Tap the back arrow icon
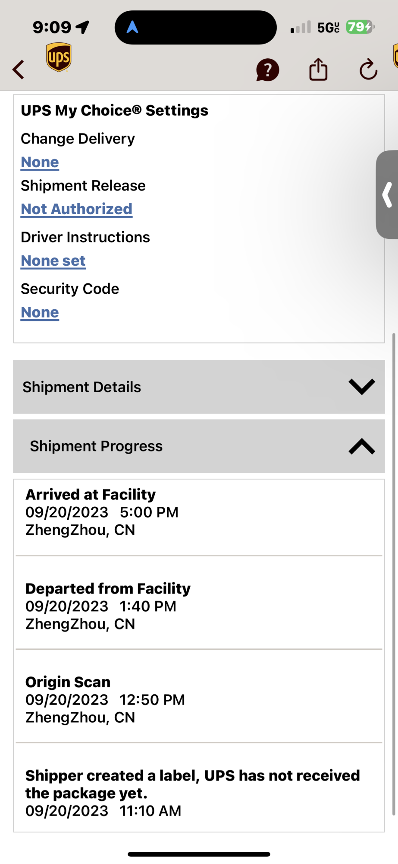 pyautogui.click(x=19, y=70)
